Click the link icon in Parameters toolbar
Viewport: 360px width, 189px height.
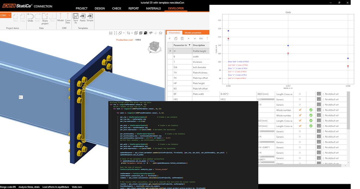[201, 38]
